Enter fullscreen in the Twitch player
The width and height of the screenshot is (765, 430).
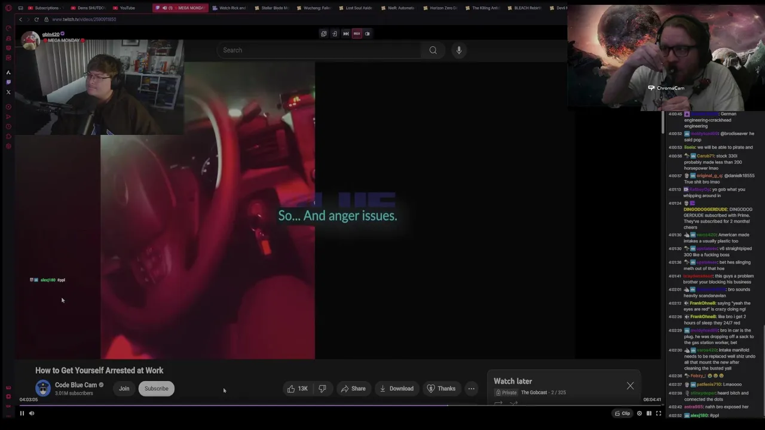(659, 413)
